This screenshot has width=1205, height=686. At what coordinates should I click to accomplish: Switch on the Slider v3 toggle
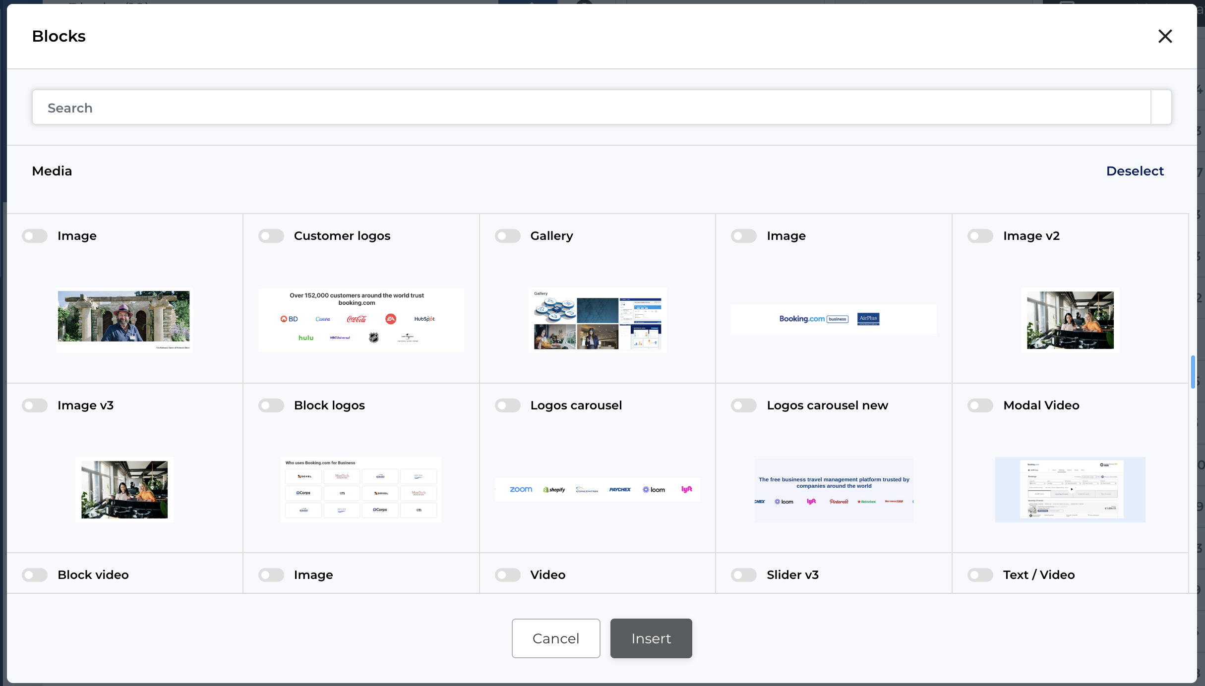tap(743, 575)
